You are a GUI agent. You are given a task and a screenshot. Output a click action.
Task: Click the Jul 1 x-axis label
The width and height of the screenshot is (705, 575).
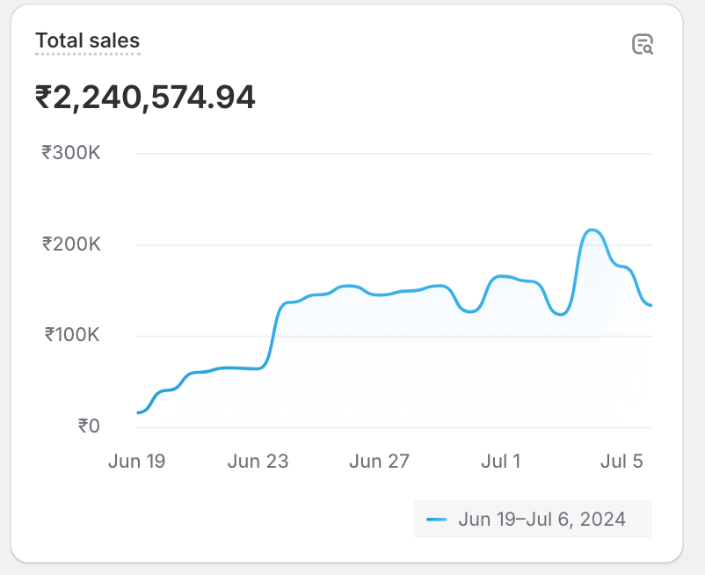pos(500,462)
